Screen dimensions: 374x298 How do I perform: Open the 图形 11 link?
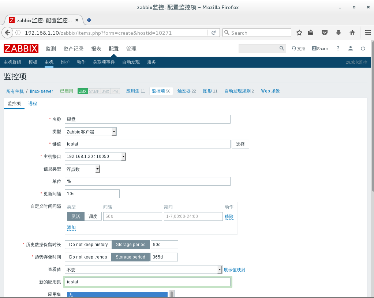tap(210, 91)
